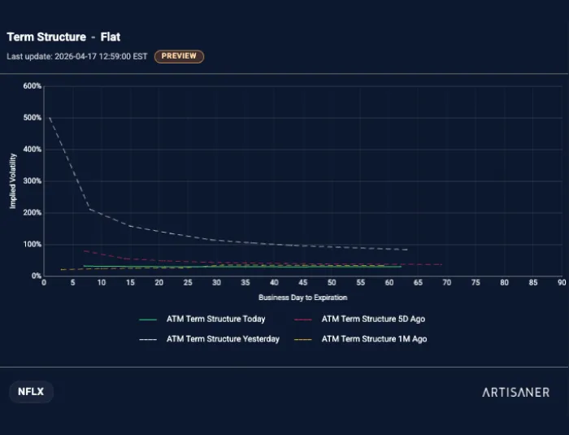Click the Last update timestamp text
Image resolution: width=569 pixels, height=435 pixels.
click(77, 57)
